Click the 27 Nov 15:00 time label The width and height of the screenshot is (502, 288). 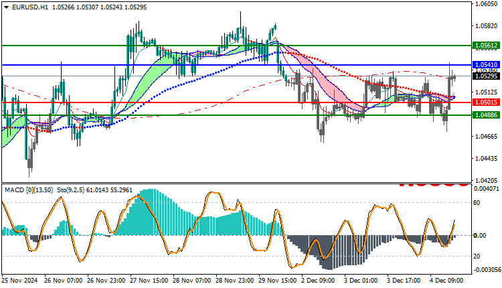click(149, 281)
